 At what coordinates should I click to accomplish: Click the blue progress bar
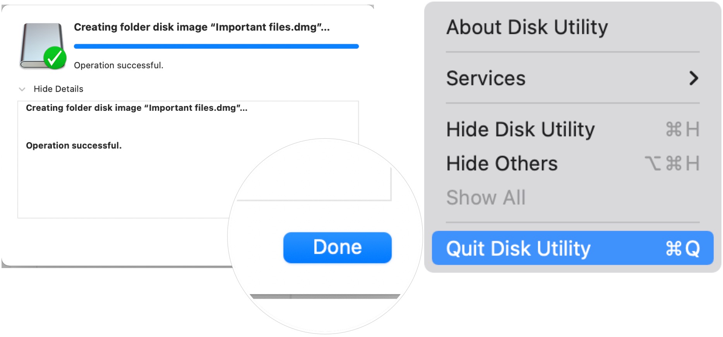(216, 46)
